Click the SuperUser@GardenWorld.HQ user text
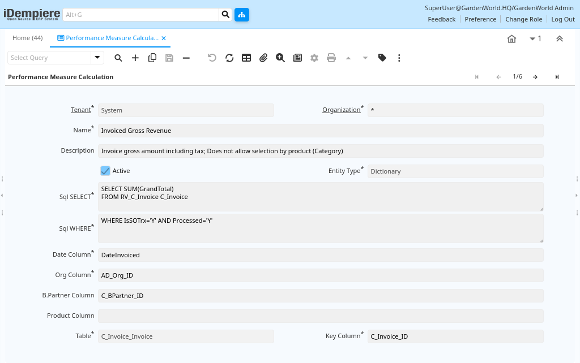580x363 pixels. (x=499, y=8)
